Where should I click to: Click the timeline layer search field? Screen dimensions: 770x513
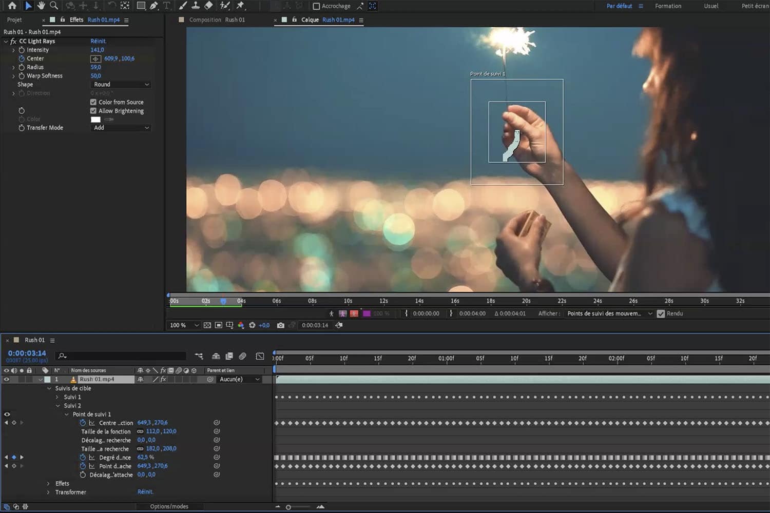[121, 356]
